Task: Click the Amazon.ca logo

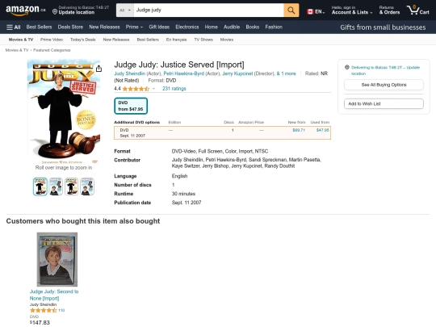Action: coord(25,10)
